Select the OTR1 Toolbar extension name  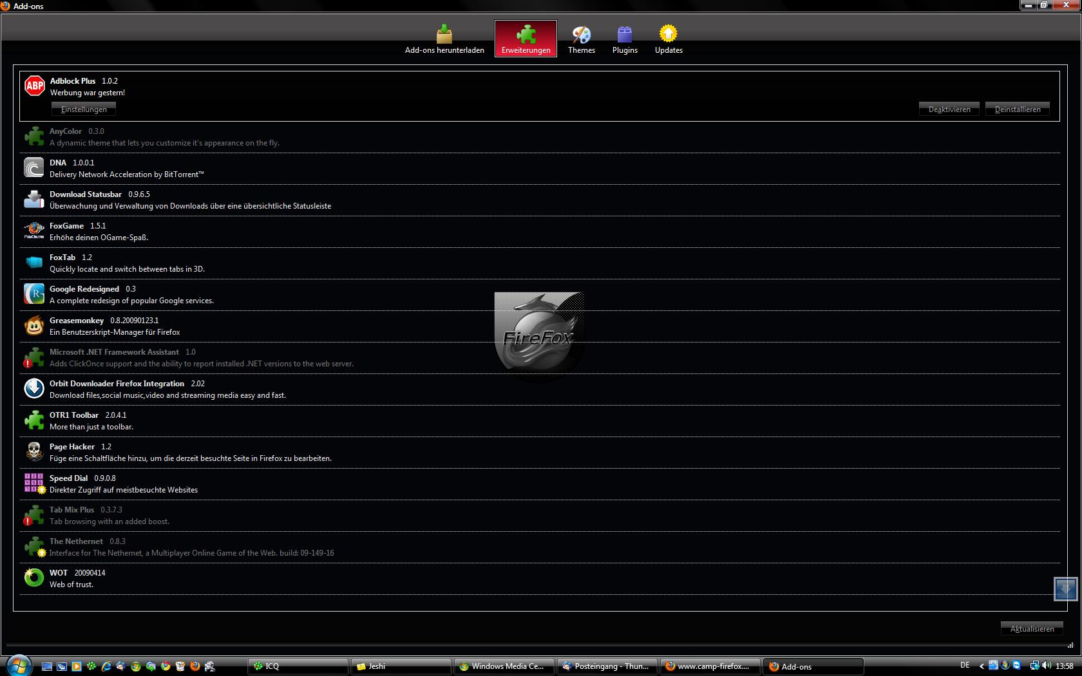point(74,415)
